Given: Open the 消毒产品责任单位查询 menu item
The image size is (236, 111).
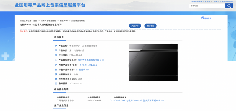Looking at the screenshot, I should 223,1.
